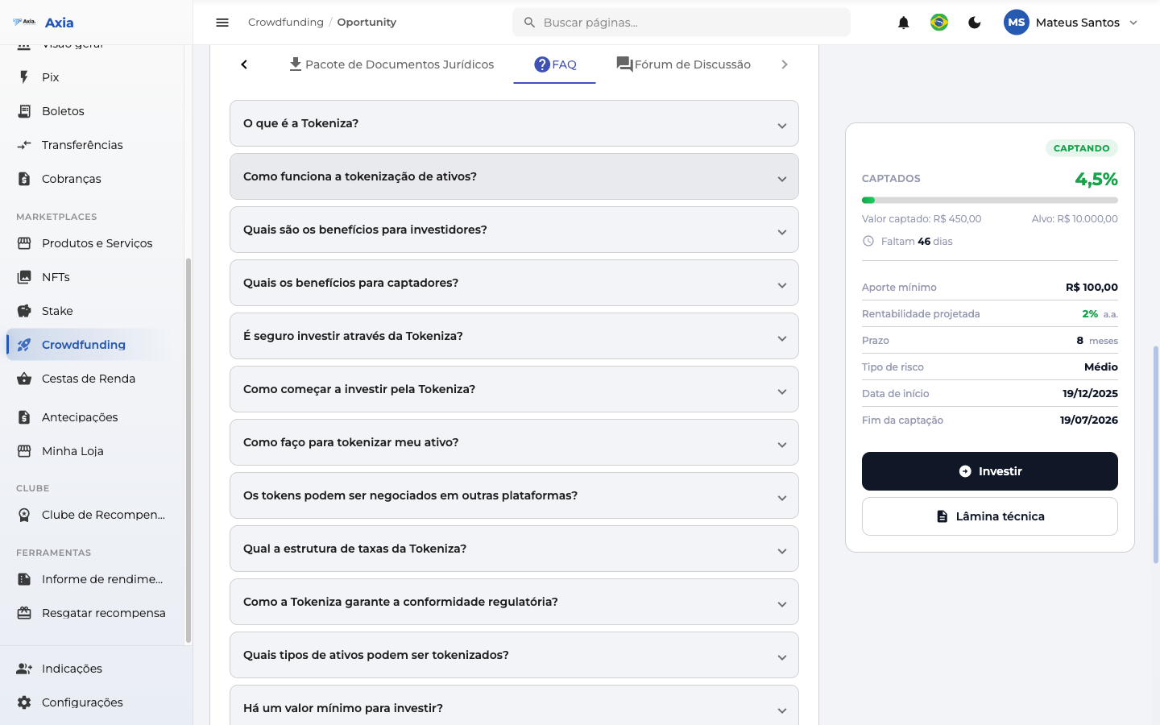Open Fórum de Discussão tab
Screen dimensions: 1160x725
(x=683, y=64)
